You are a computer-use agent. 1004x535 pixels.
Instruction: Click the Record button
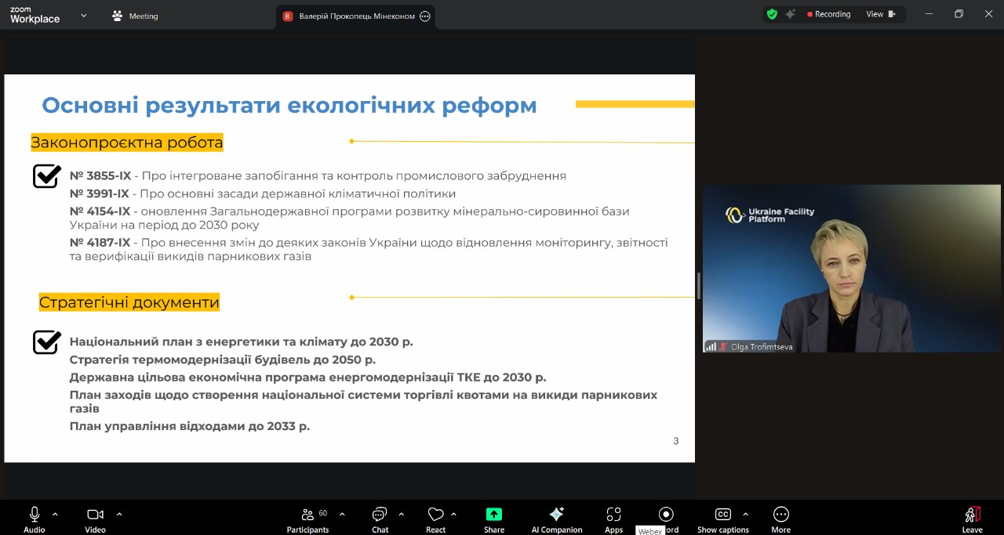[666, 515]
